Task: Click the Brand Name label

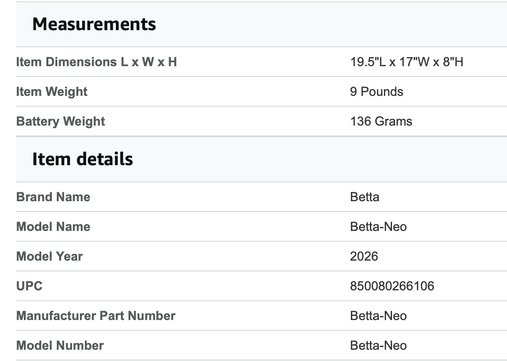Action: 53,197
